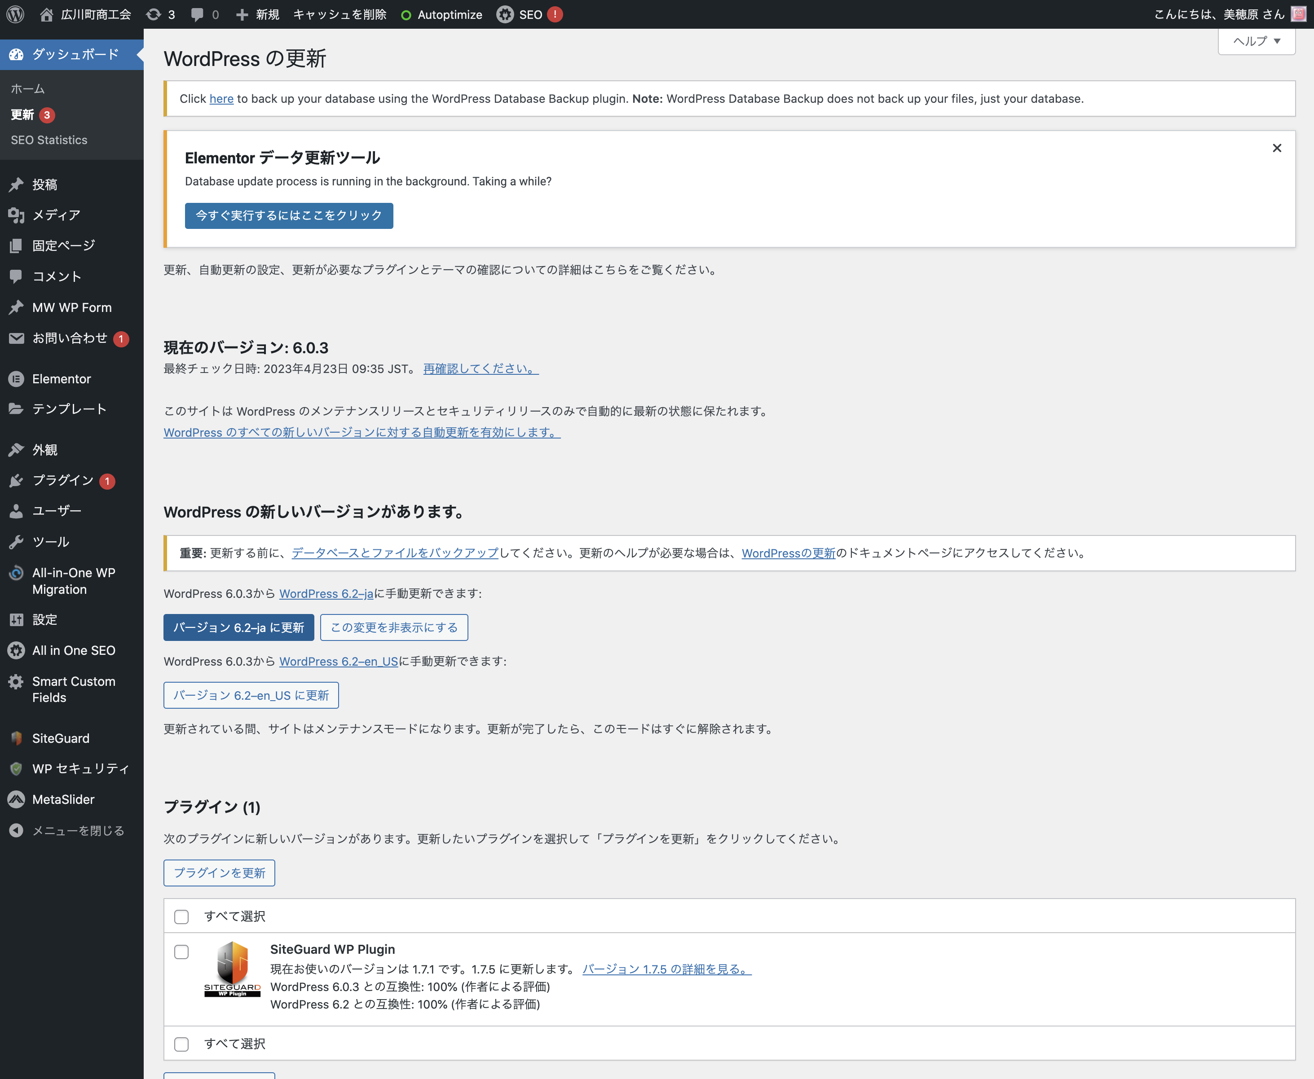Open the SEO Statistics submenu item
This screenshot has width=1314, height=1079.
49,140
